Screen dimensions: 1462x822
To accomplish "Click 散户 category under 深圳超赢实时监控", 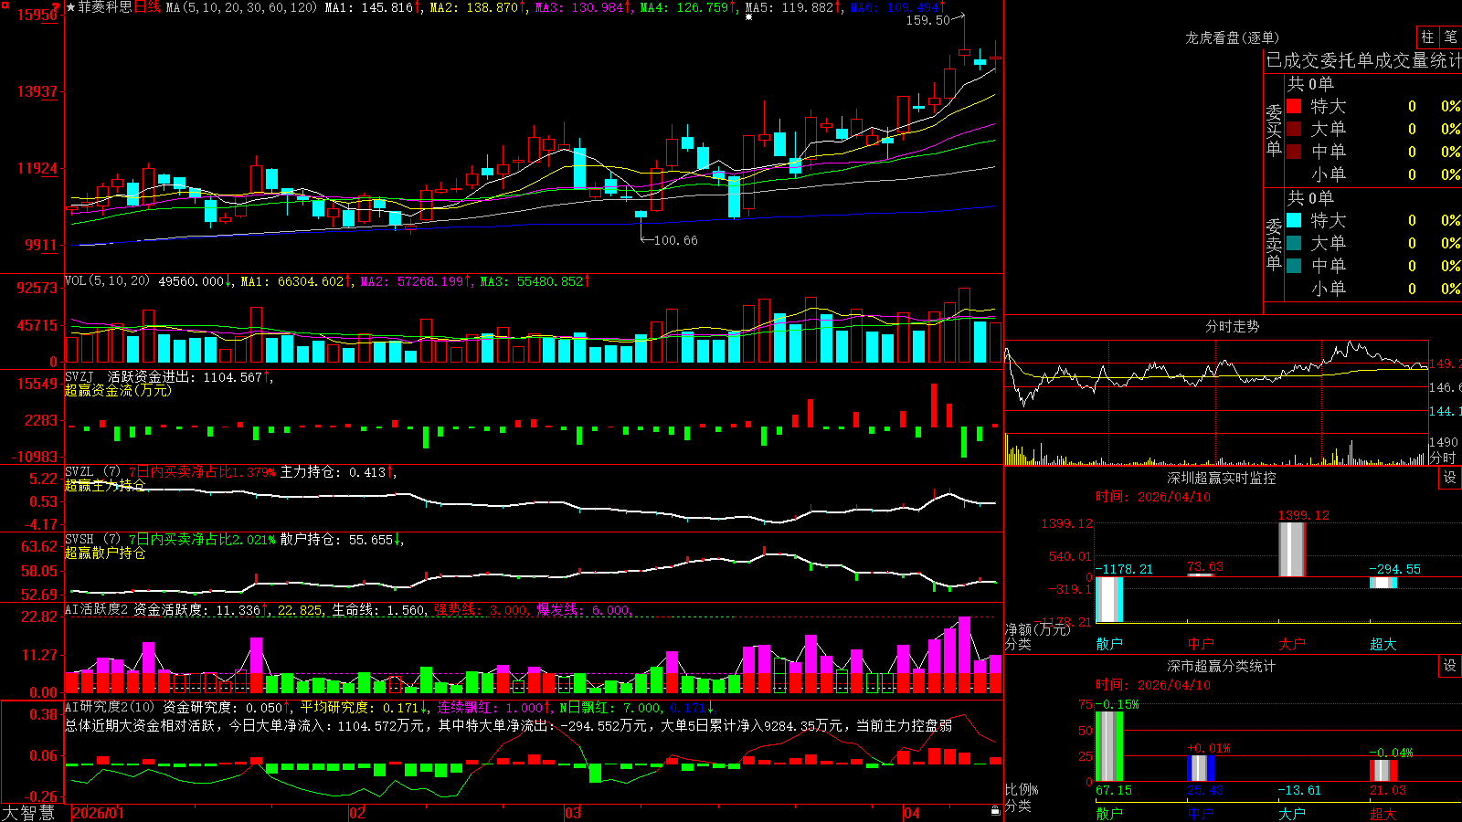I will (x=1109, y=644).
